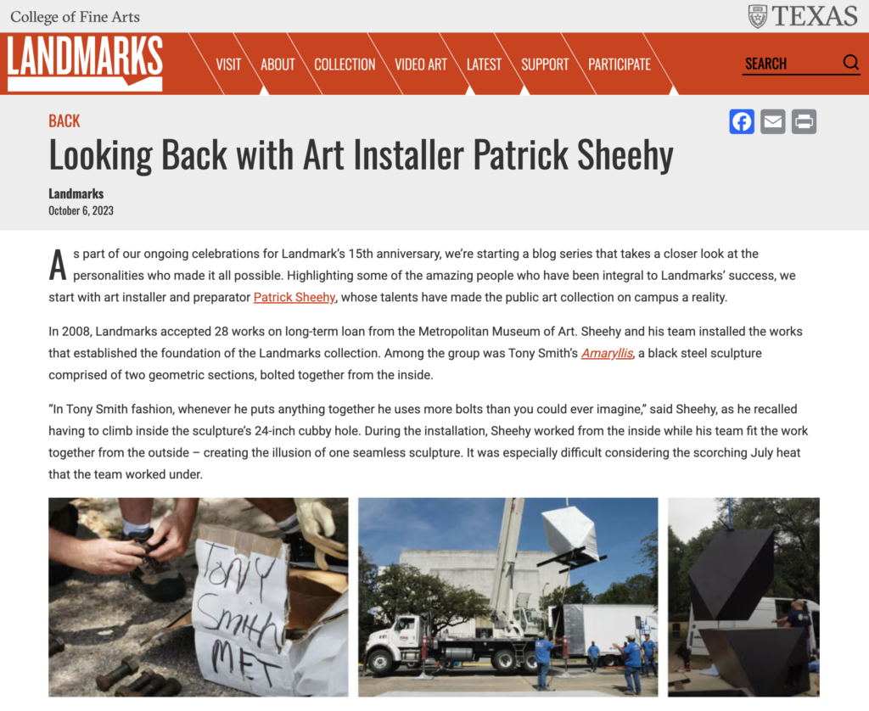Open the Participate menu
The height and width of the screenshot is (711, 869).
[619, 64]
